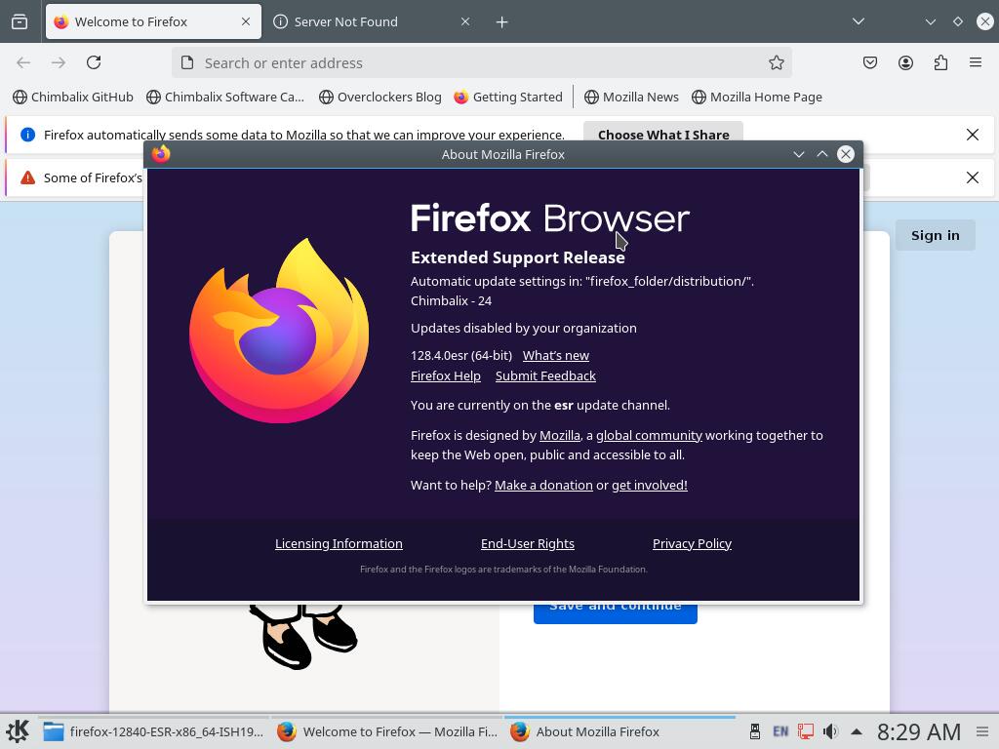Click the Save and continue button
This screenshot has width=999, height=749.
(615, 612)
